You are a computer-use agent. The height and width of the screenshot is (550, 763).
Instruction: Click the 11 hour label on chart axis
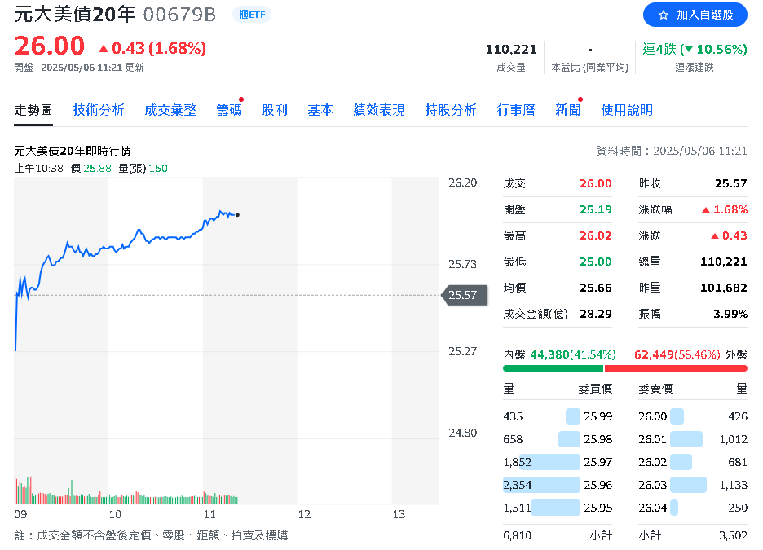coord(209,514)
